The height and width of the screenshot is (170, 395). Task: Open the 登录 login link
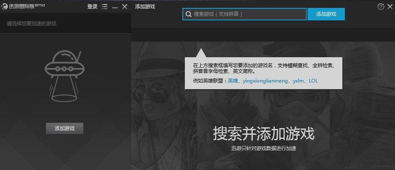click(x=92, y=7)
